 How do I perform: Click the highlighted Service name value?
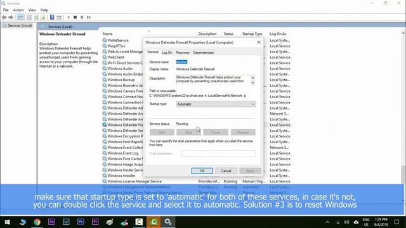[181, 62]
